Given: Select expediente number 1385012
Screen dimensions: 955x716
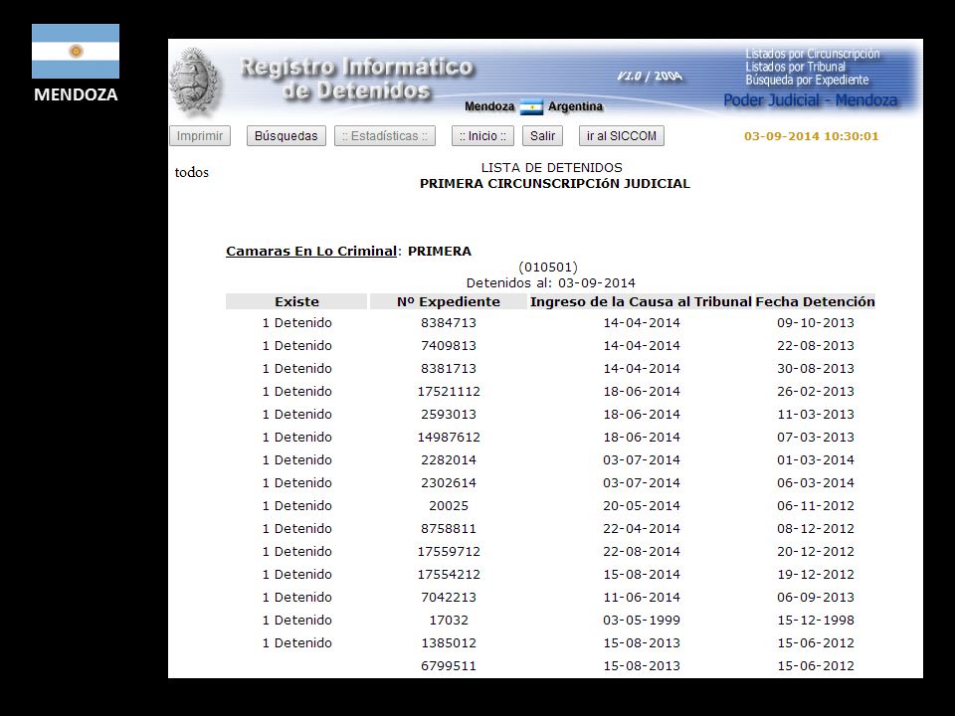Looking at the screenshot, I should [x=449, y=643].
